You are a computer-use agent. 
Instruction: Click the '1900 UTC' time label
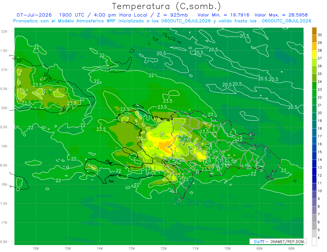coord(72,15)
